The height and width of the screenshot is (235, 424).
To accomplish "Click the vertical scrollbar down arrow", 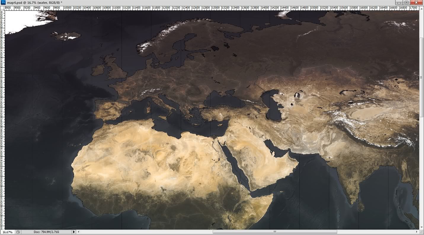I will 422,228.
